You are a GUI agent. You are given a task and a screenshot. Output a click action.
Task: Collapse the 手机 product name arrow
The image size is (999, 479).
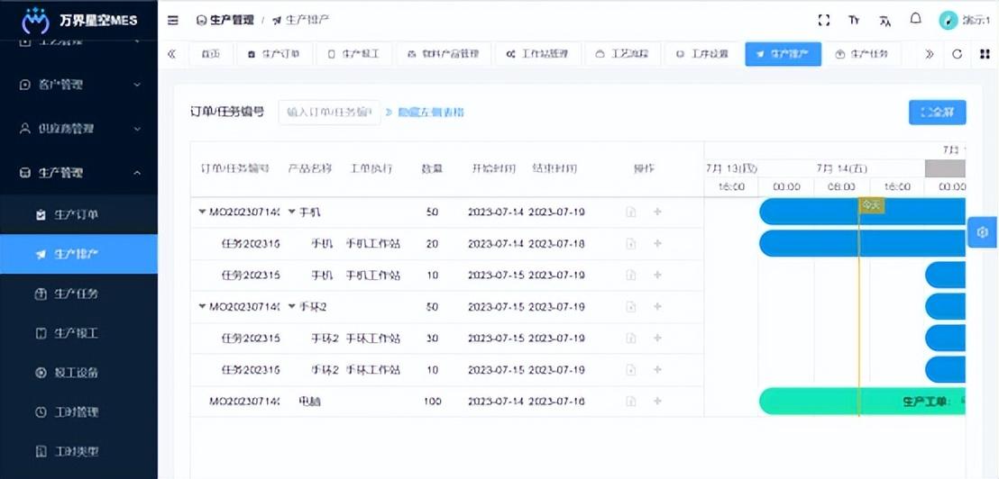pyautogui.click(x=292, y=212)
